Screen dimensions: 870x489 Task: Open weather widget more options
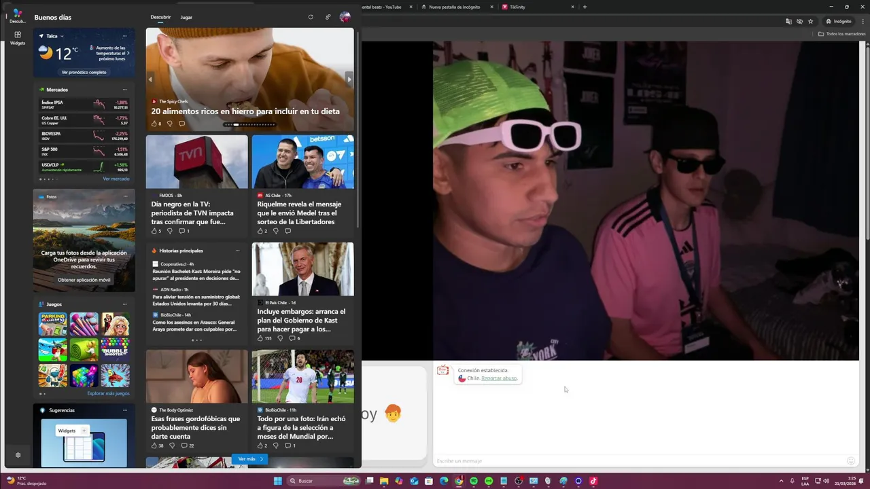pyautogui.click(x=124, y=36)
